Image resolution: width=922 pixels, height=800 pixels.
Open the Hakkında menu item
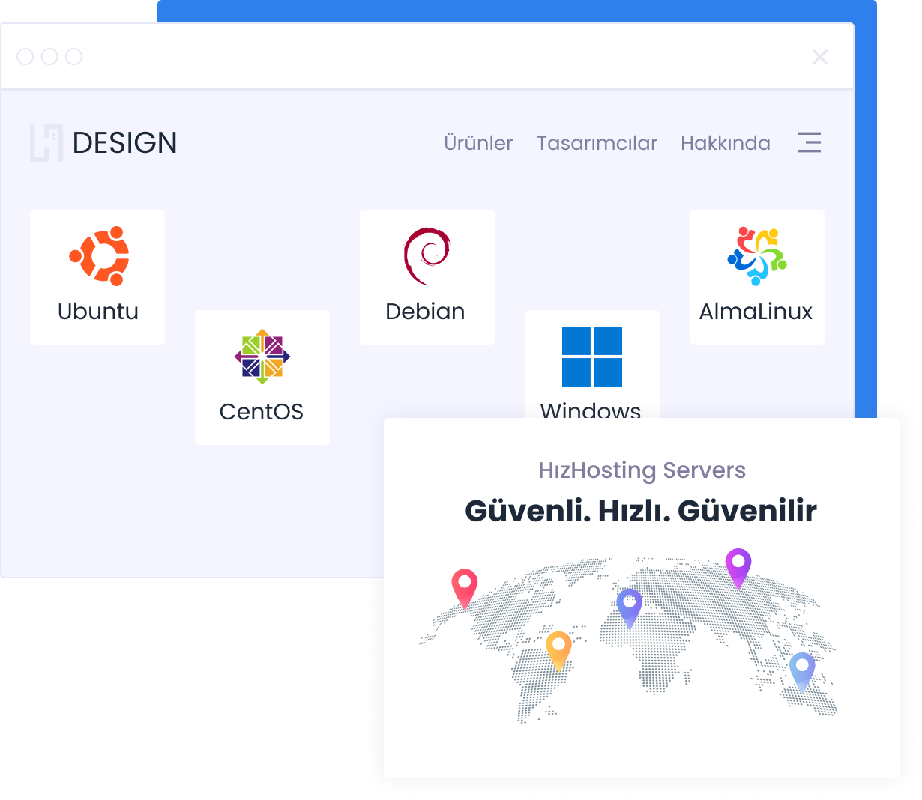pyautogui.click(x=726, y=143)
